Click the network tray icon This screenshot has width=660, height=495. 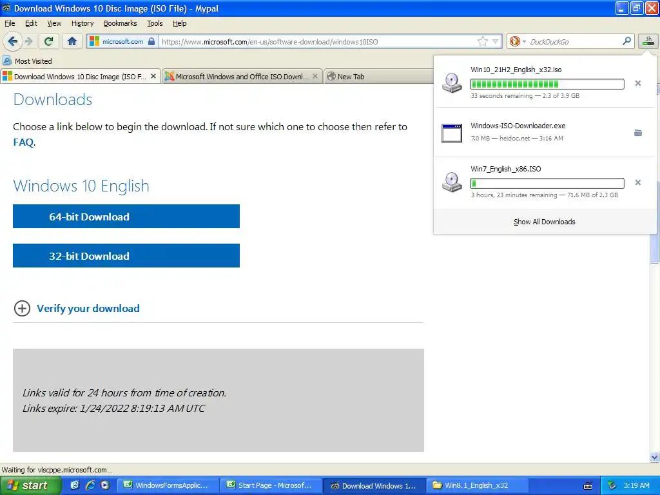coord(612,485)
